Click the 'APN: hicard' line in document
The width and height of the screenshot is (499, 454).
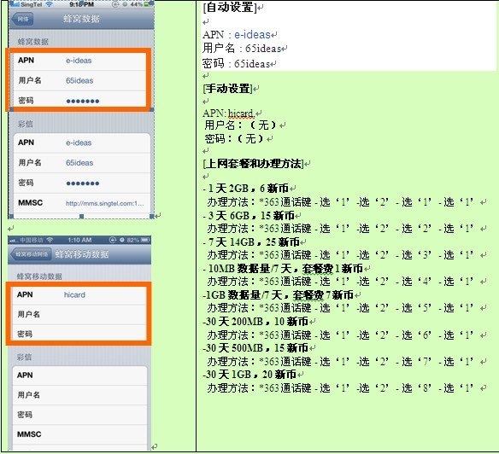coord(228,113)
